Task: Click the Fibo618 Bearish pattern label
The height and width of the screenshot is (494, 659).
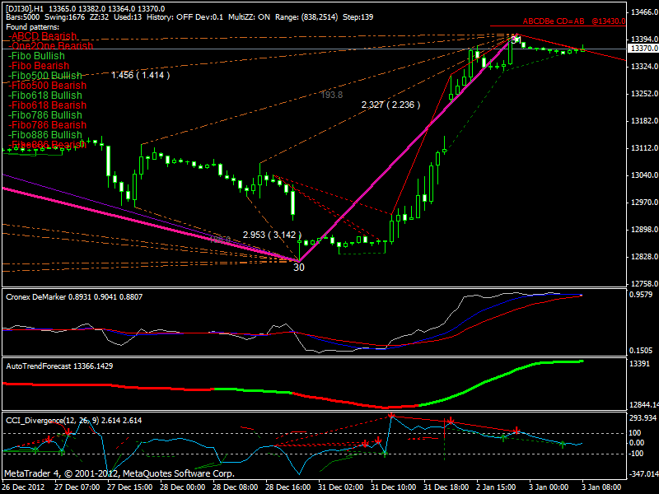Action: (x=46, y=105)
